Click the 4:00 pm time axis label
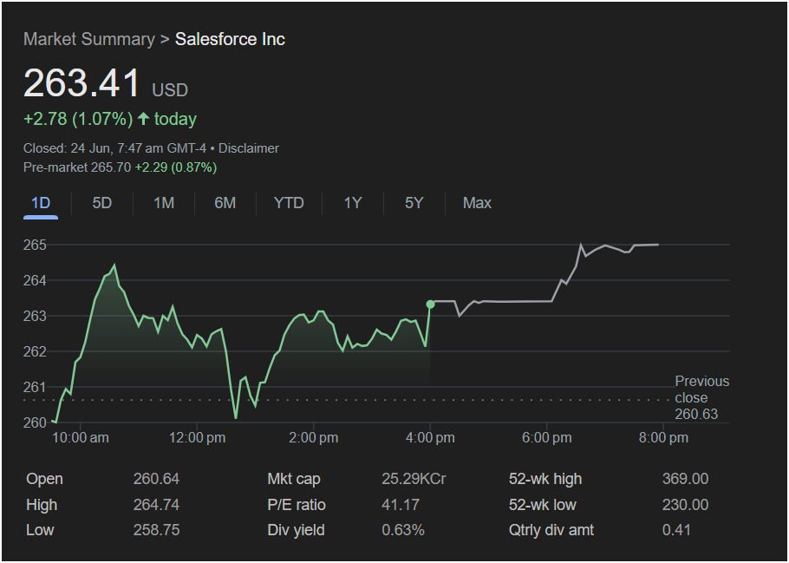 click(430, 438)
